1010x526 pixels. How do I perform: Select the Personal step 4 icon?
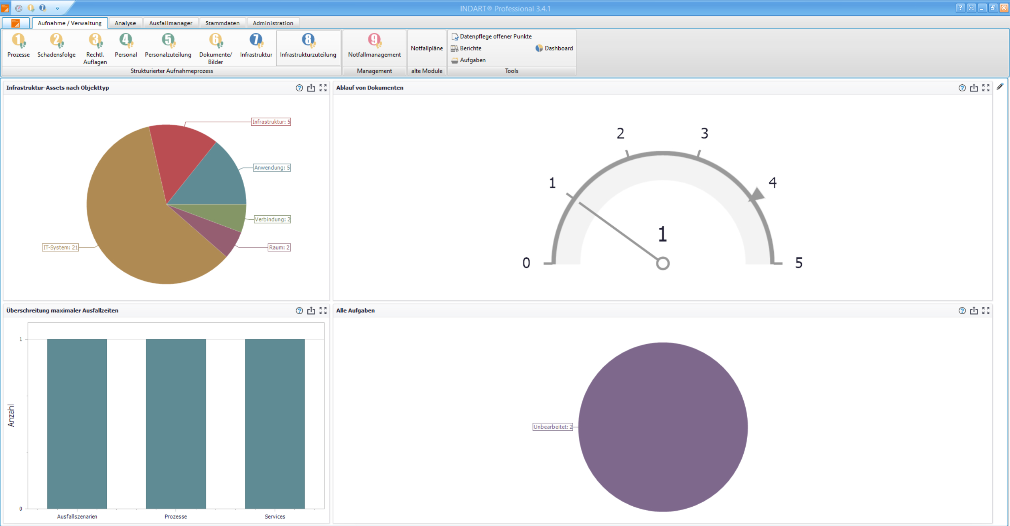coord(125,40)
